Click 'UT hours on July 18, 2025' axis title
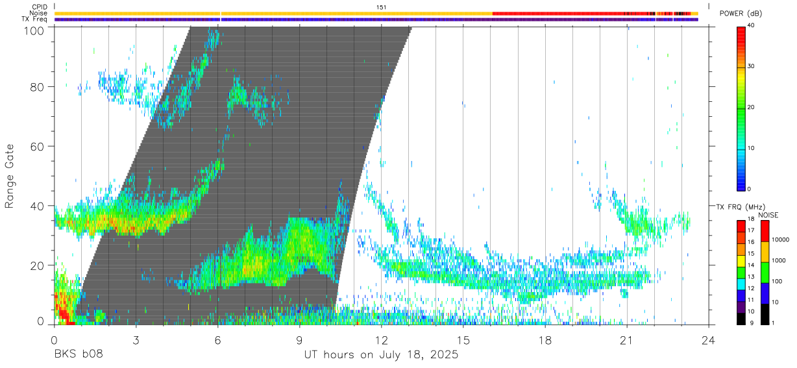The image size is (797, 368). (x=381, y=354)
